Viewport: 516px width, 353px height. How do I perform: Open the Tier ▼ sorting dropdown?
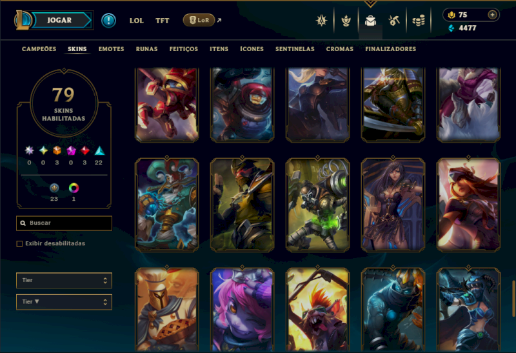point(64,302)
